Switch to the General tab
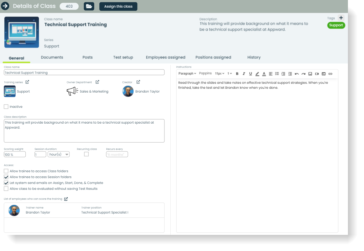Screen dimensions: 364x251 click(16, 58)
